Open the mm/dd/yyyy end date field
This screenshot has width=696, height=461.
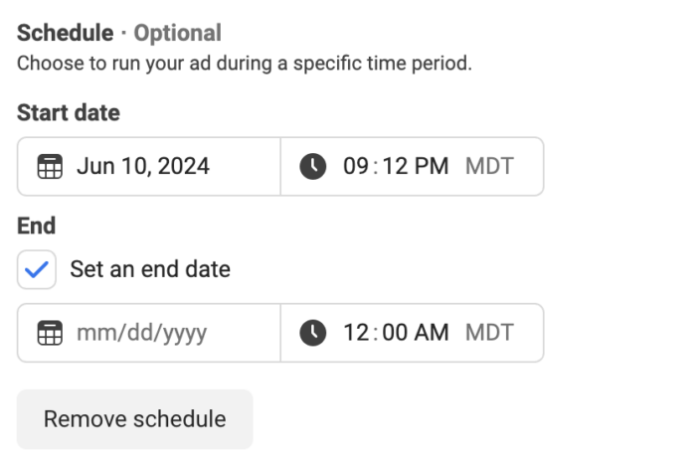tap(149, 333)
